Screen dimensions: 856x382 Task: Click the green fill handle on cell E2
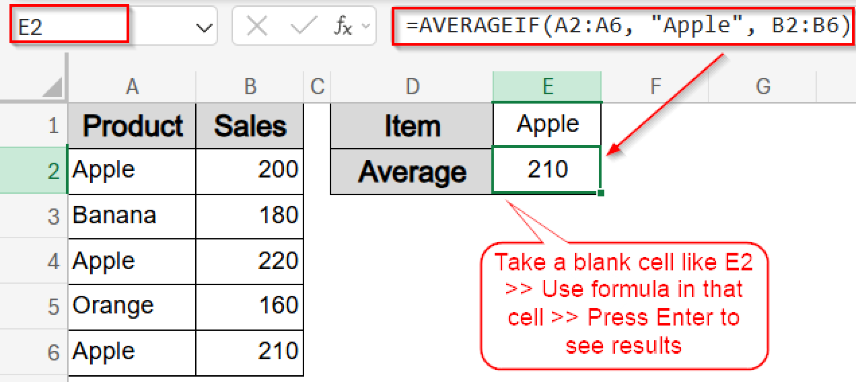tap(601, 192)
